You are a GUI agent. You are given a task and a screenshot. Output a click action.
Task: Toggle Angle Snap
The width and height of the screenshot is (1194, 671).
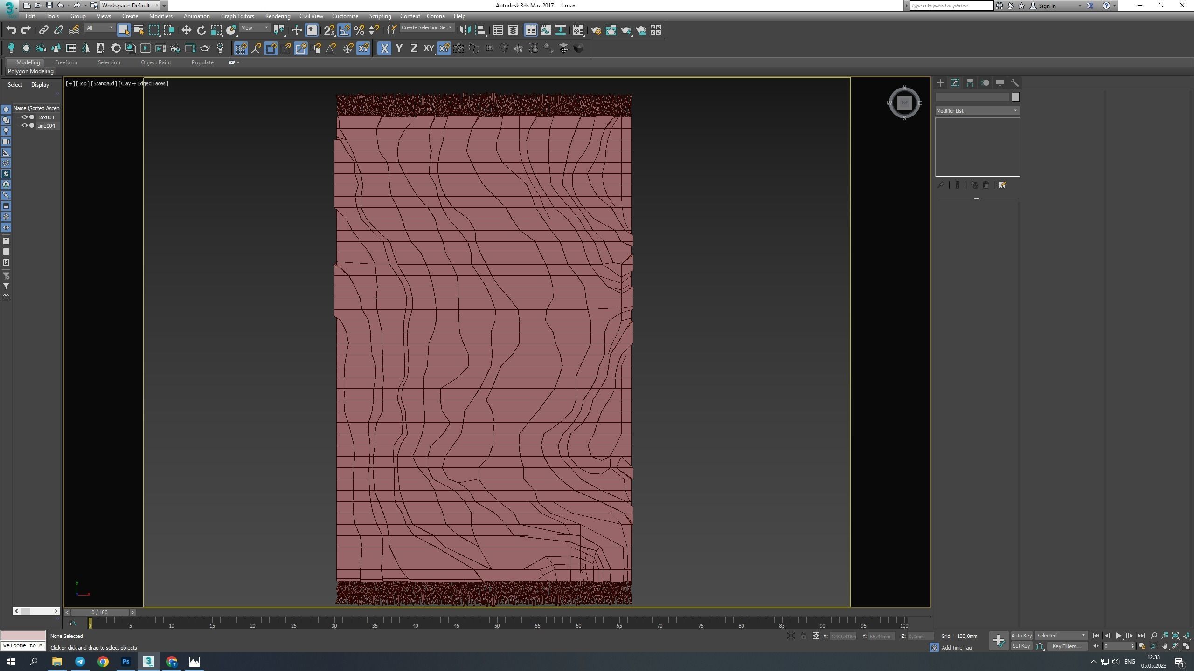[344, 30]
